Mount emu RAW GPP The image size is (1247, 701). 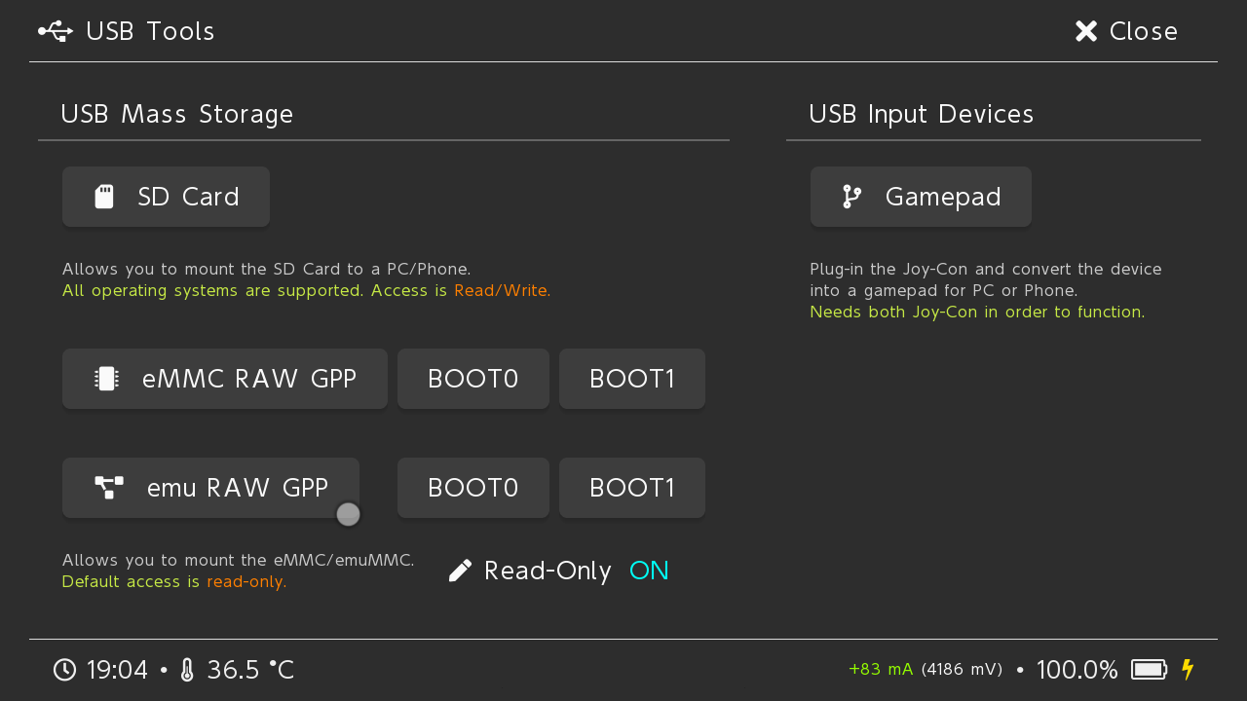coord(210,488)
